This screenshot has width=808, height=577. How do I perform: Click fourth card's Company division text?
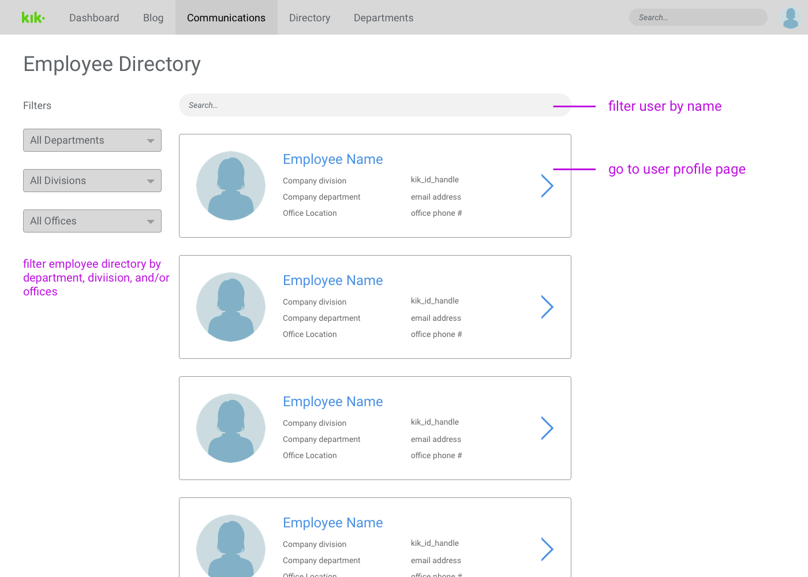(x=315, y=544)
